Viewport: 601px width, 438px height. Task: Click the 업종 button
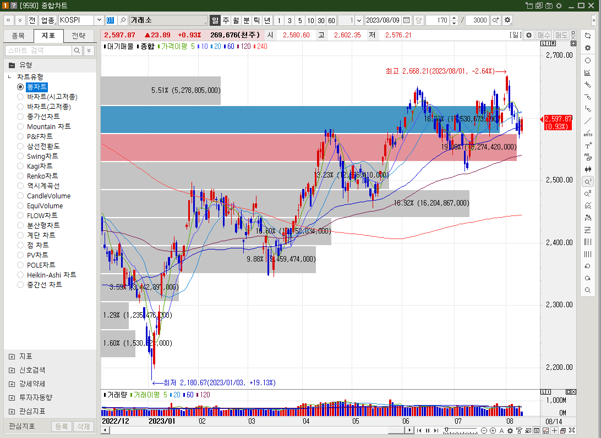tap(48, 20)
